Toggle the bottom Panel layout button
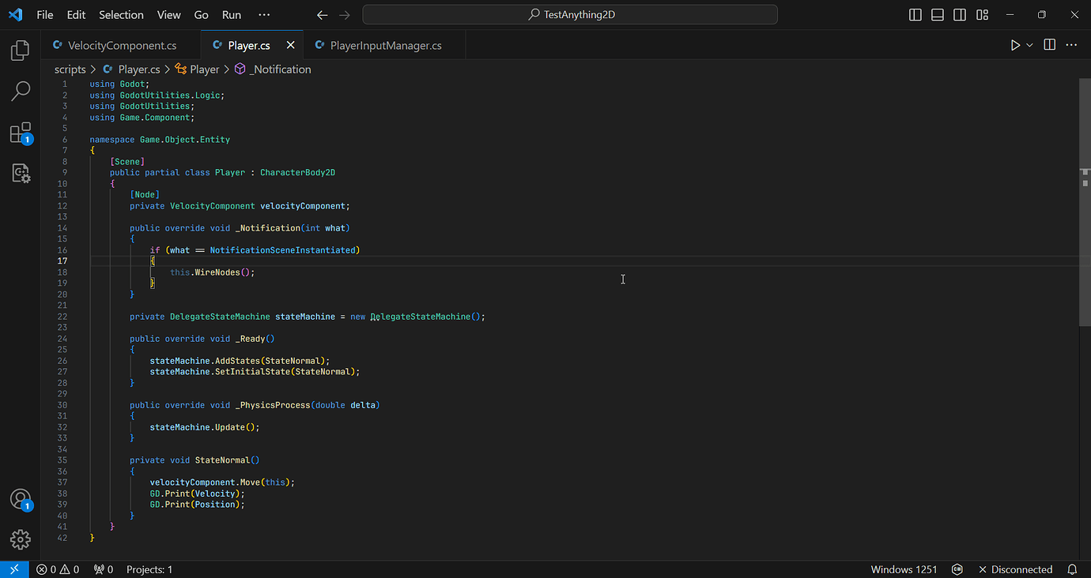The height and width of the screenshot is (578, 1091). [x=938, y=15]
